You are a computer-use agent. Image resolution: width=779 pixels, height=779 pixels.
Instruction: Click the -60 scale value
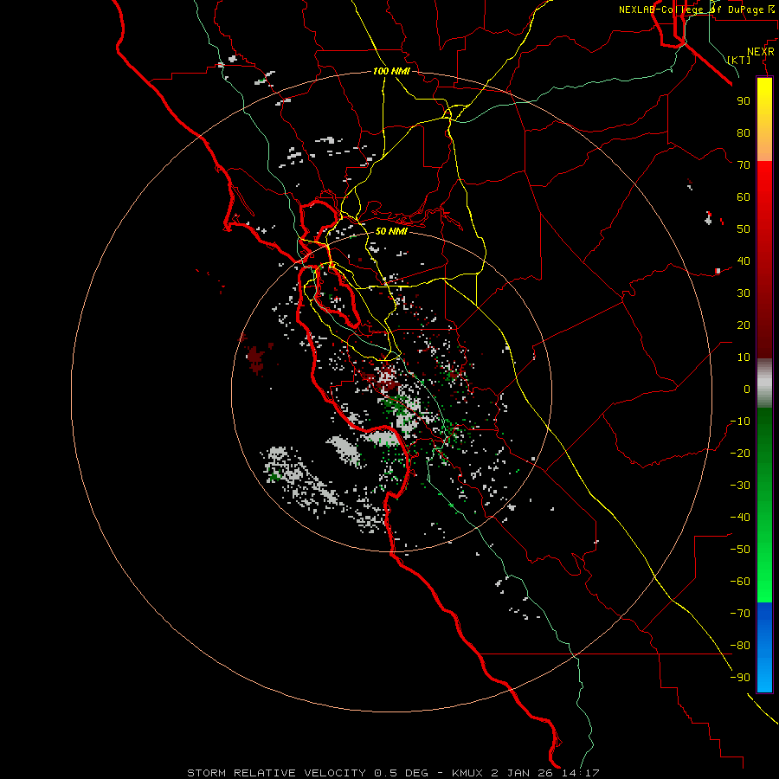[x=740, y=582]
